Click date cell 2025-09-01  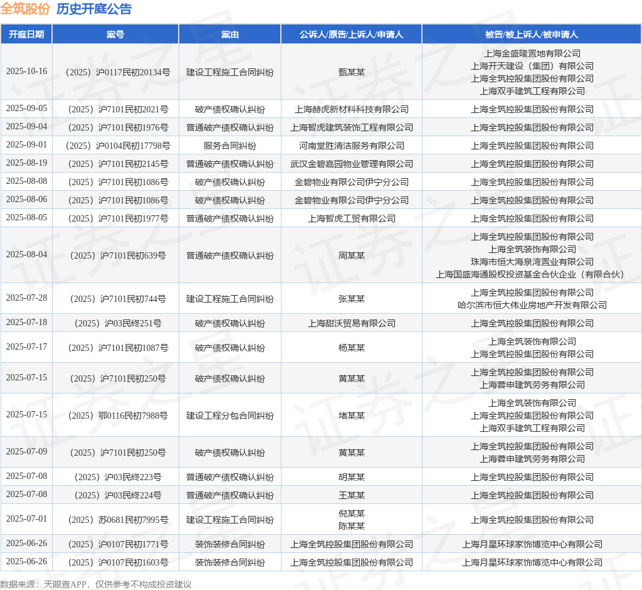coord(26,145)
